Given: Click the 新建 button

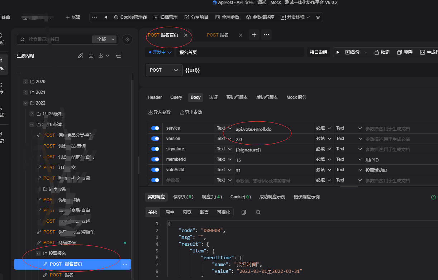Looking at the screenshot, I should click(73, 17).
